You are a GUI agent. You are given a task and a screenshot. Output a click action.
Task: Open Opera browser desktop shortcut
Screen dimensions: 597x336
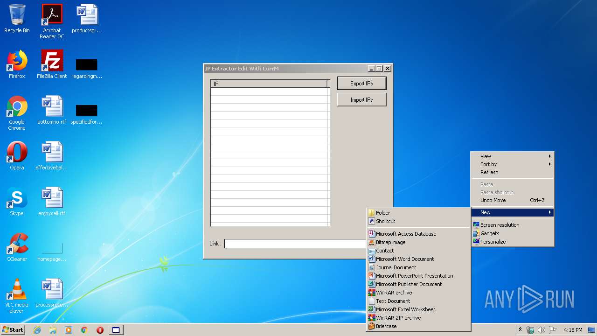coord(17,156)
